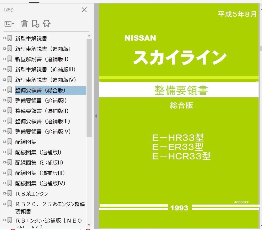Click bookmark icon beside 新型車解説書（追補版I
Viewport: 262px width, 230px height.
10,49
